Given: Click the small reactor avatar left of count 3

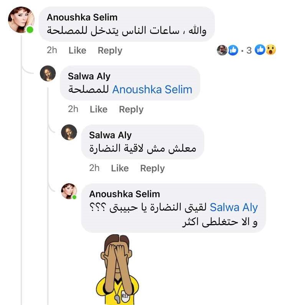Looking at the screenshot, I should pos(222,50).
